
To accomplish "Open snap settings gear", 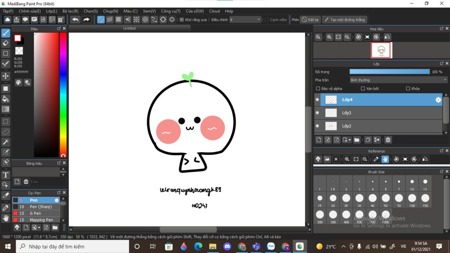I will pos(172,19).
